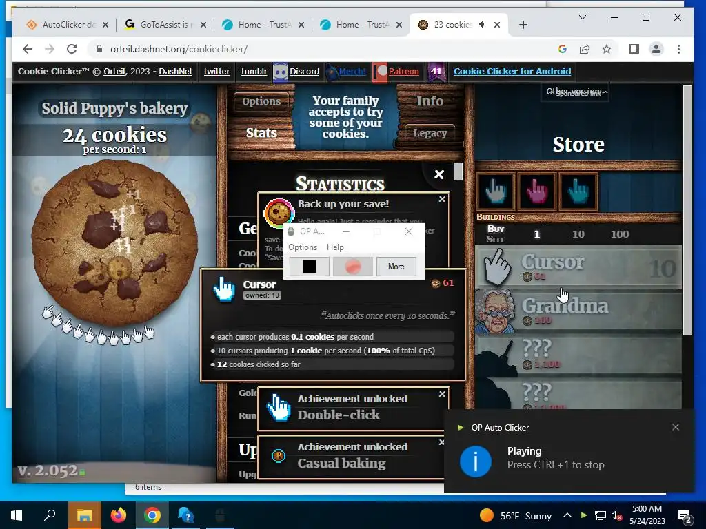Show hidden system tray icons
This screenshot has width=706, height=529.
(x=567, y=515)
